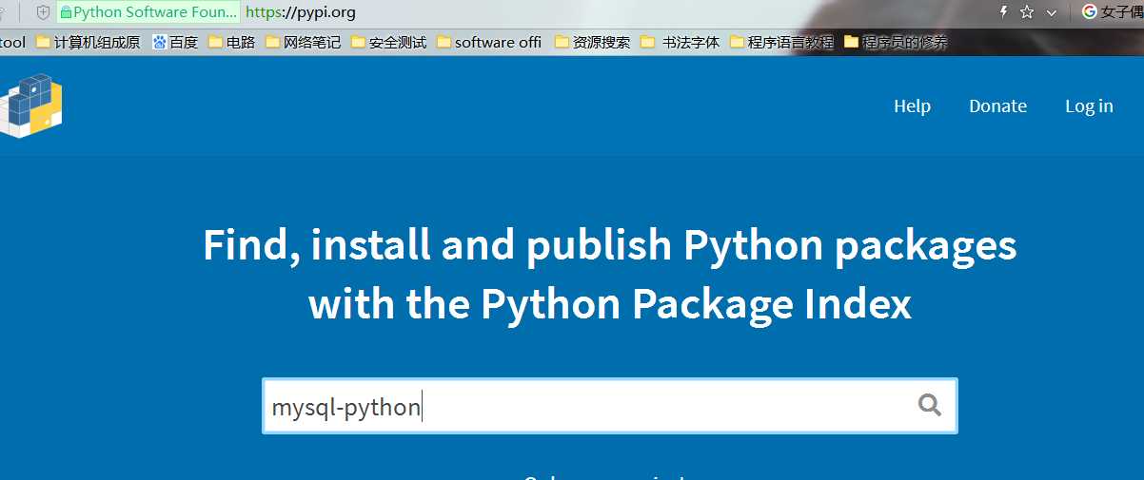This screenshot has width=1144, height=480.
Task: Click the search magnifier button
Action: [x=930, y=406]
